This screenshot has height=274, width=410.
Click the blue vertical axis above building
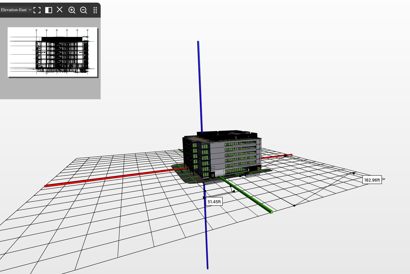[x=200, y=85]
